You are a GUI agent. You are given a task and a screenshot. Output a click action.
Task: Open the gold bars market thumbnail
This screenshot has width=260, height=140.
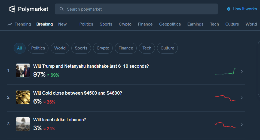[x=23, y=97]
